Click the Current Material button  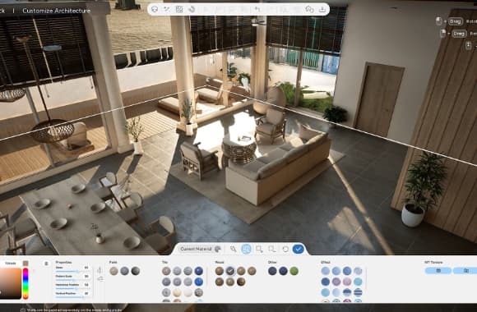200,249
